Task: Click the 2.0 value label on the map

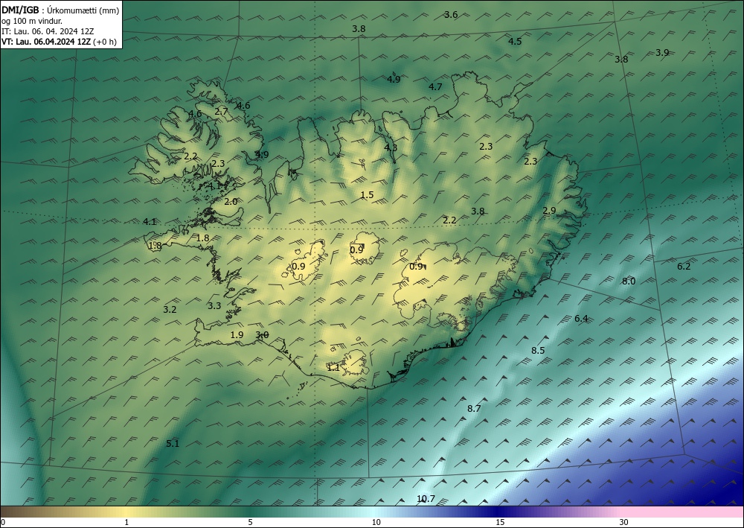Action: [231, 202]
